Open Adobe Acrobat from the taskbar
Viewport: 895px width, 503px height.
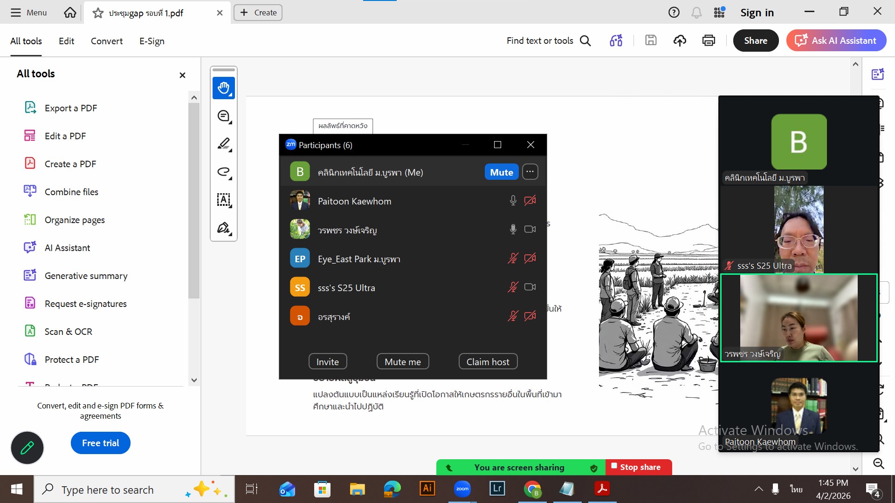pyautogui.click(x=602, y=489)
